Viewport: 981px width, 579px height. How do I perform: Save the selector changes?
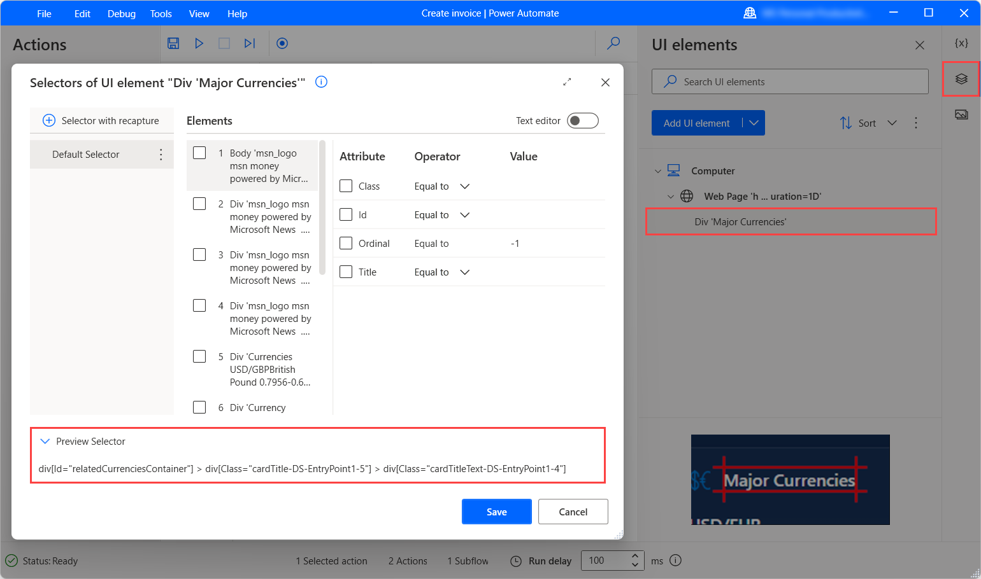[x=497, y=512]
